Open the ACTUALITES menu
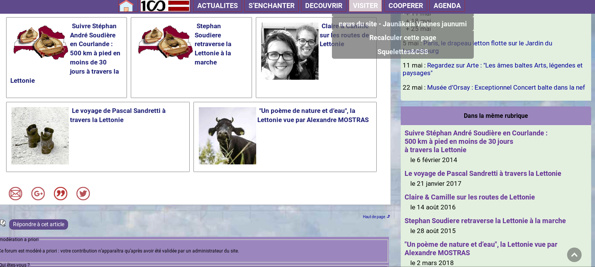This screenshot has width=595, height=267. click(218, 6)
